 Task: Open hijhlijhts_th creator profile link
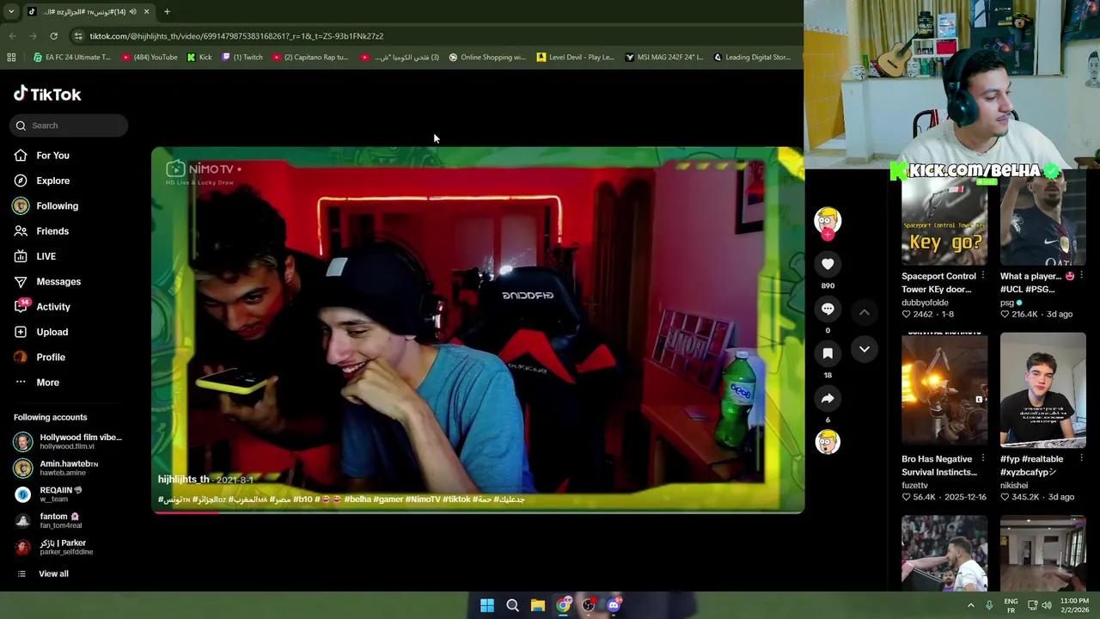[x=183, y=480]
